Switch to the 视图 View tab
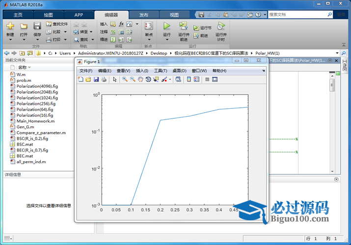 point(174,15)
